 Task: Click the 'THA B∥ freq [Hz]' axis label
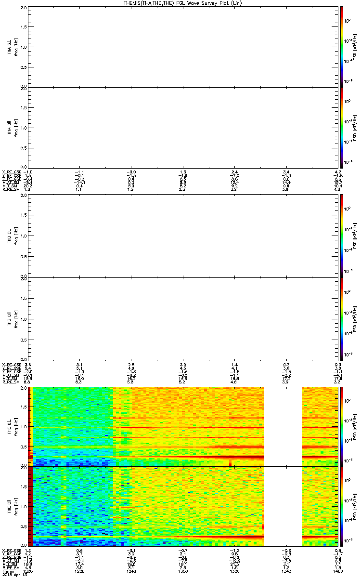[13, 127]
